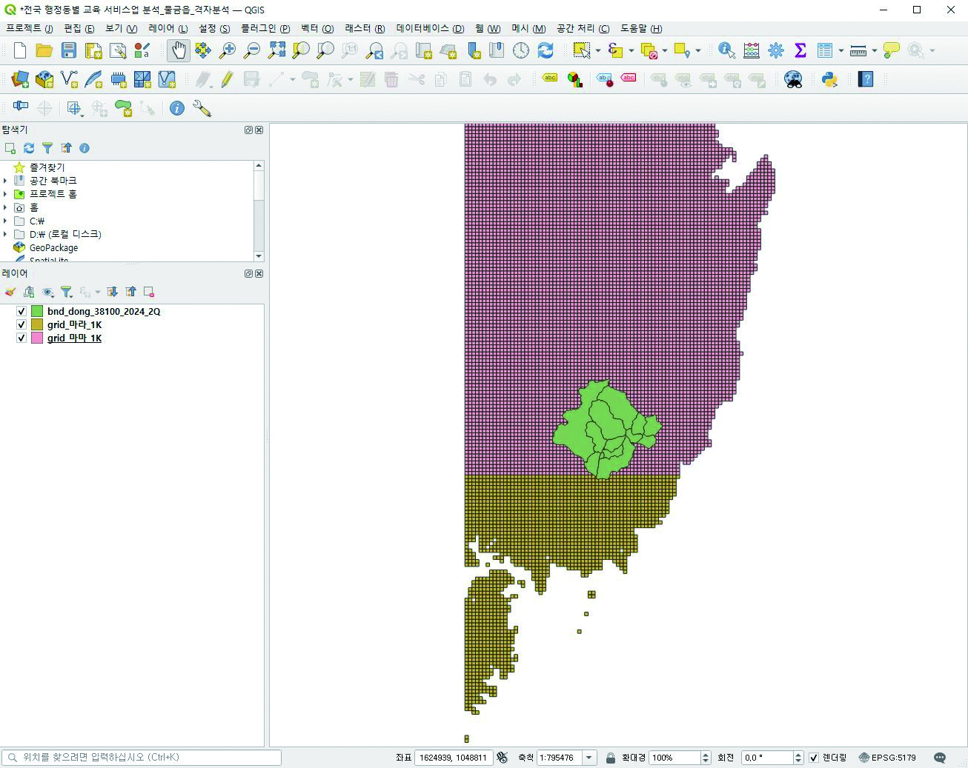Expand the 공간 북마크 tree item
968x768 pixels.
(6, 181)
